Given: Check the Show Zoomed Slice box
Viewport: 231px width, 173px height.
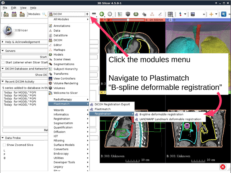Looking at the screenshot, I should [4, 145].
